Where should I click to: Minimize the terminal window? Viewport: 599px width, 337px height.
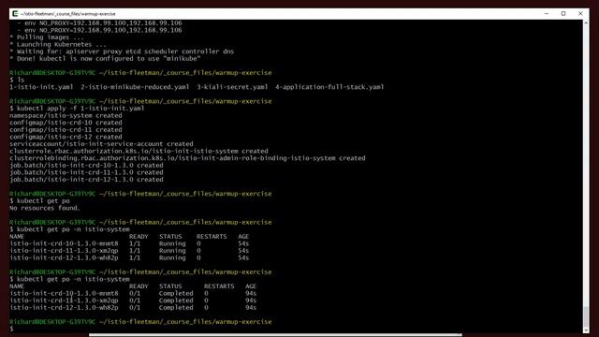(x=547, y=14)
